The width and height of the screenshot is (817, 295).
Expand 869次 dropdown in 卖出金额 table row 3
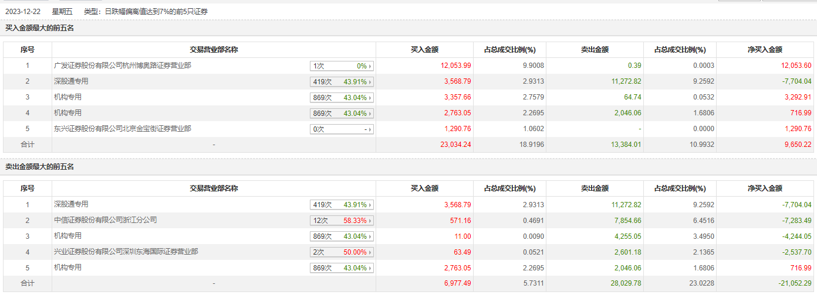(x=342, y=236)
